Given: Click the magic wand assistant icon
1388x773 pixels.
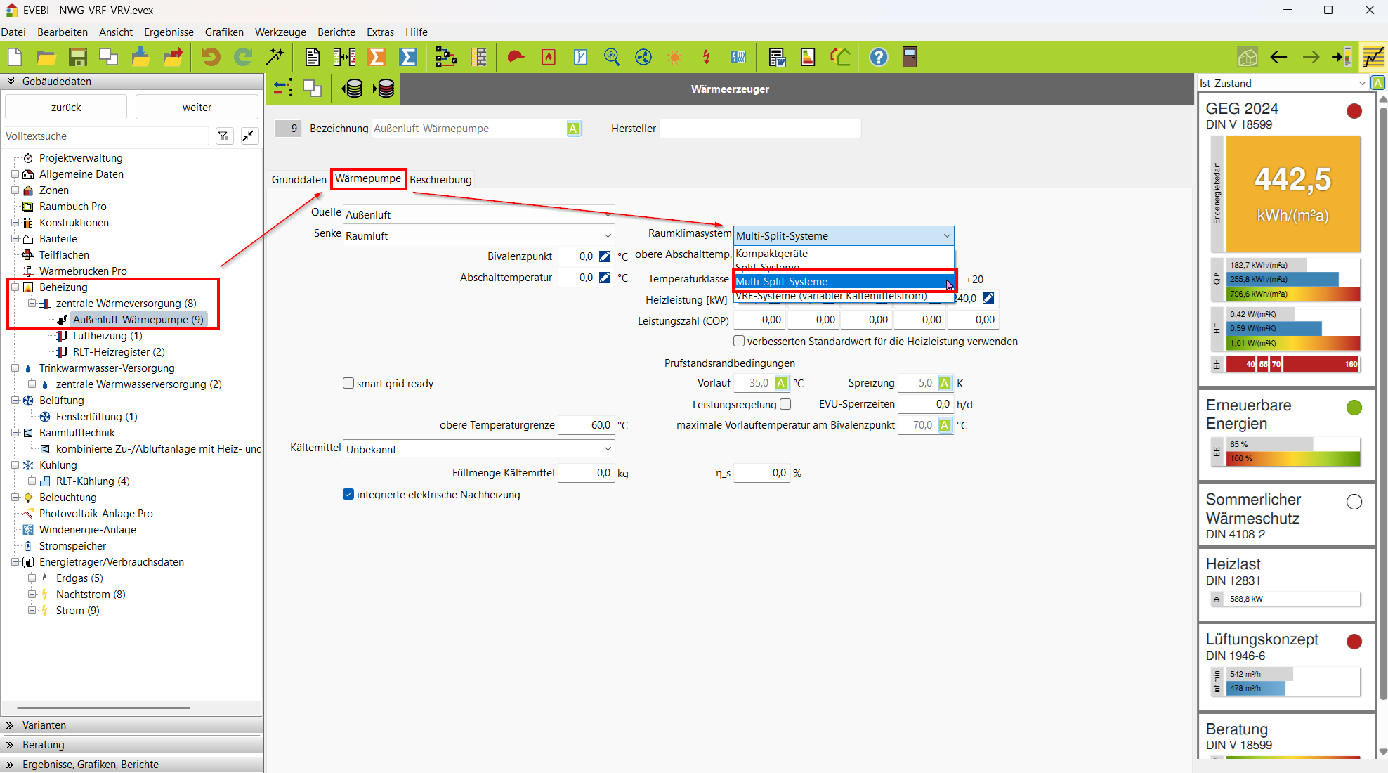Looking at the screenshot, I should pyautogui.click(x=275, y=57).
